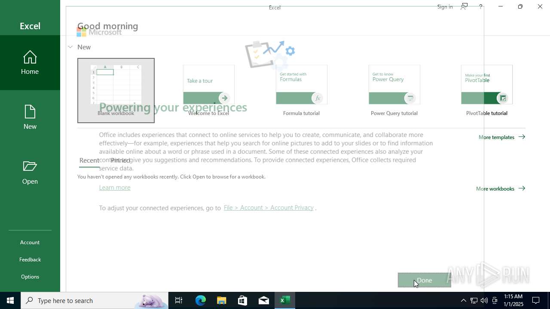Open the taskbar clock and date
The width and height of the screenshot is (550, 309).
tap(513, 300)
